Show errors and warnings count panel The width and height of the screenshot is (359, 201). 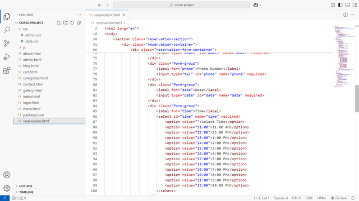[19, 198]
